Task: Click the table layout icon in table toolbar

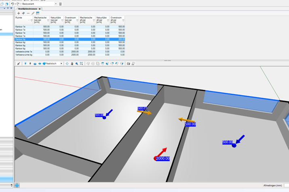Action: (38, 13)
